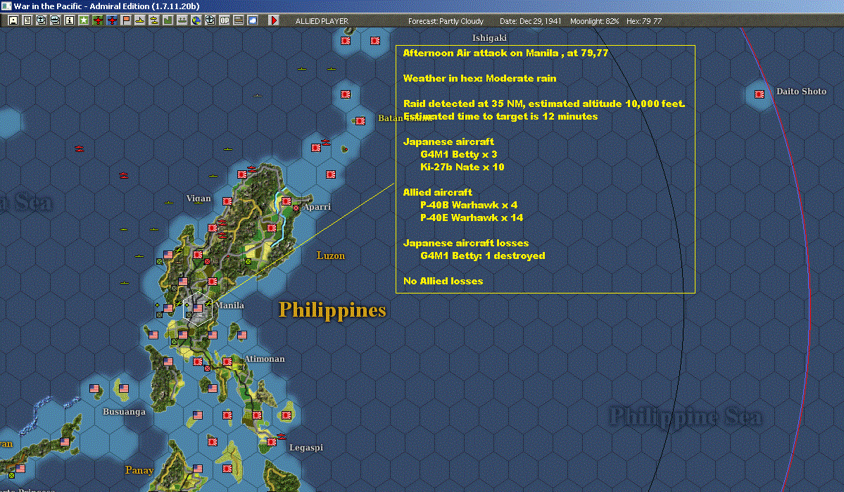This screenshot has width=844, height=492.
Task: Select the Japanese flag base at Legaspi
Action: [272, 442]
